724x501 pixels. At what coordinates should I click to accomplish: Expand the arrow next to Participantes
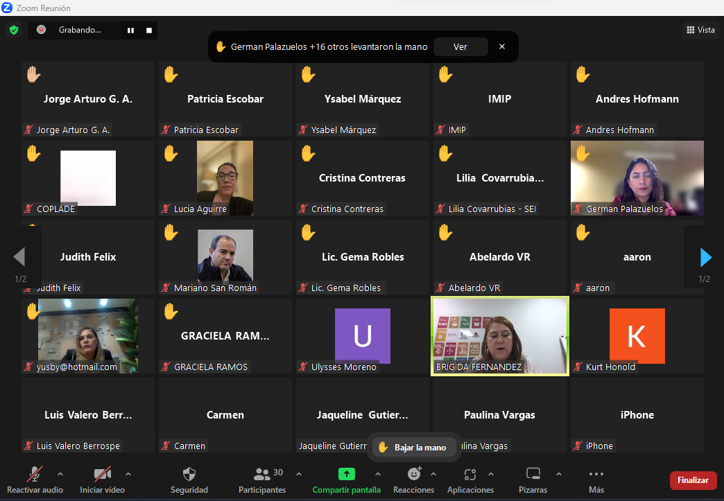pos(299,474)
